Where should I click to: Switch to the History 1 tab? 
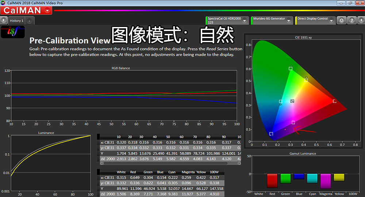(16, 21)
